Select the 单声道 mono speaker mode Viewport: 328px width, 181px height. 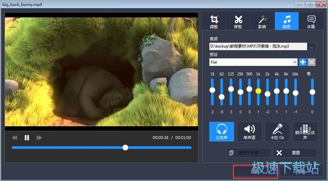[249, 131]
